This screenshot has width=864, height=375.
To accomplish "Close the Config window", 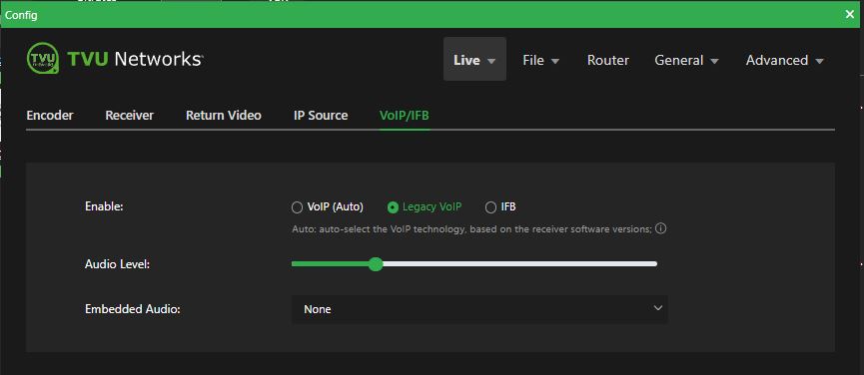I will (850, 14).
